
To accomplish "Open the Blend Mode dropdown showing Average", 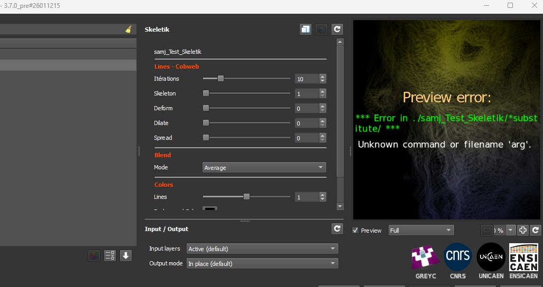I will coord(264,168).
